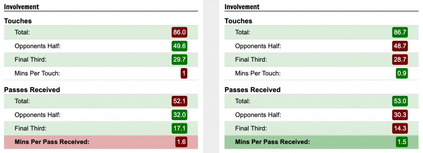The image size is (423, 153).
Task: Select the green Mins Per Touch value 0.9
Action: click(402, 73)
